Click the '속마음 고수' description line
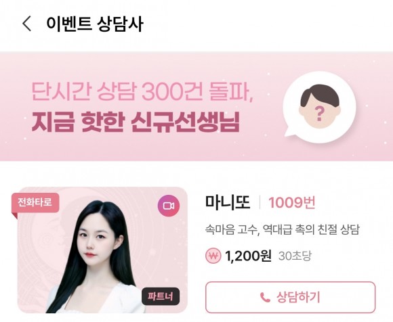The image size is (393, 322). (x=283, y=229)
